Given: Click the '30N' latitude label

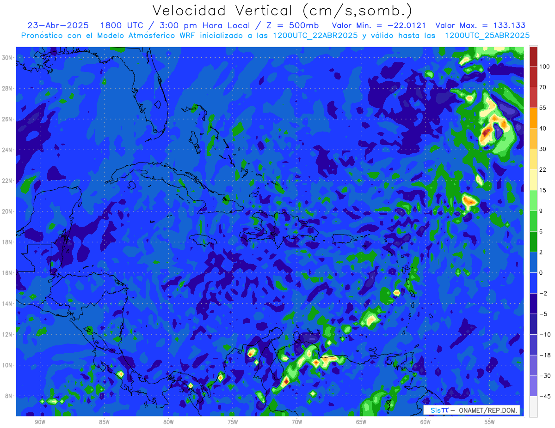Looking at the screenshot, I should click(x=7, y=57).
